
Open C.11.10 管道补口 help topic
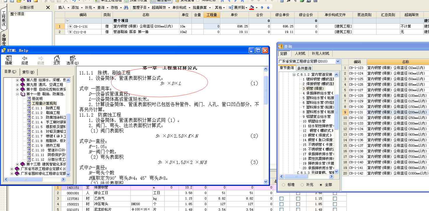pos(49,150)
